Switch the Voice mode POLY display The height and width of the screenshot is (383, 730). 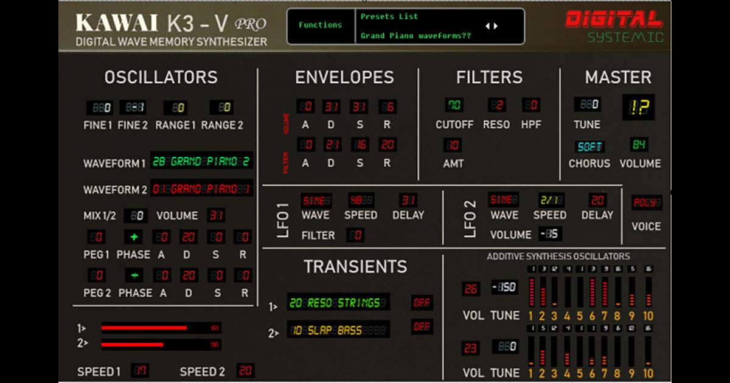[646, 203]
